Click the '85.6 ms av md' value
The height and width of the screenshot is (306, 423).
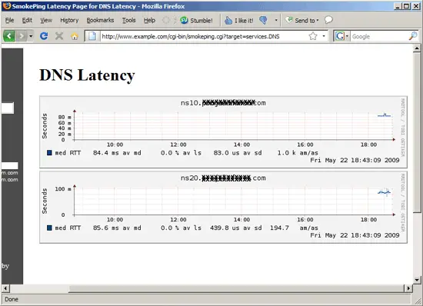pos(117,228)
